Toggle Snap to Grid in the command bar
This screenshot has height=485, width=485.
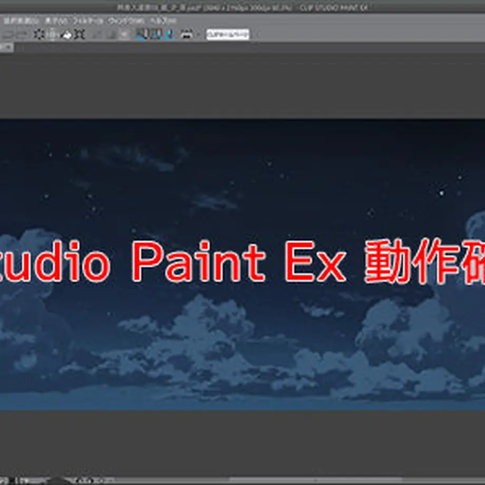[169, 34]
